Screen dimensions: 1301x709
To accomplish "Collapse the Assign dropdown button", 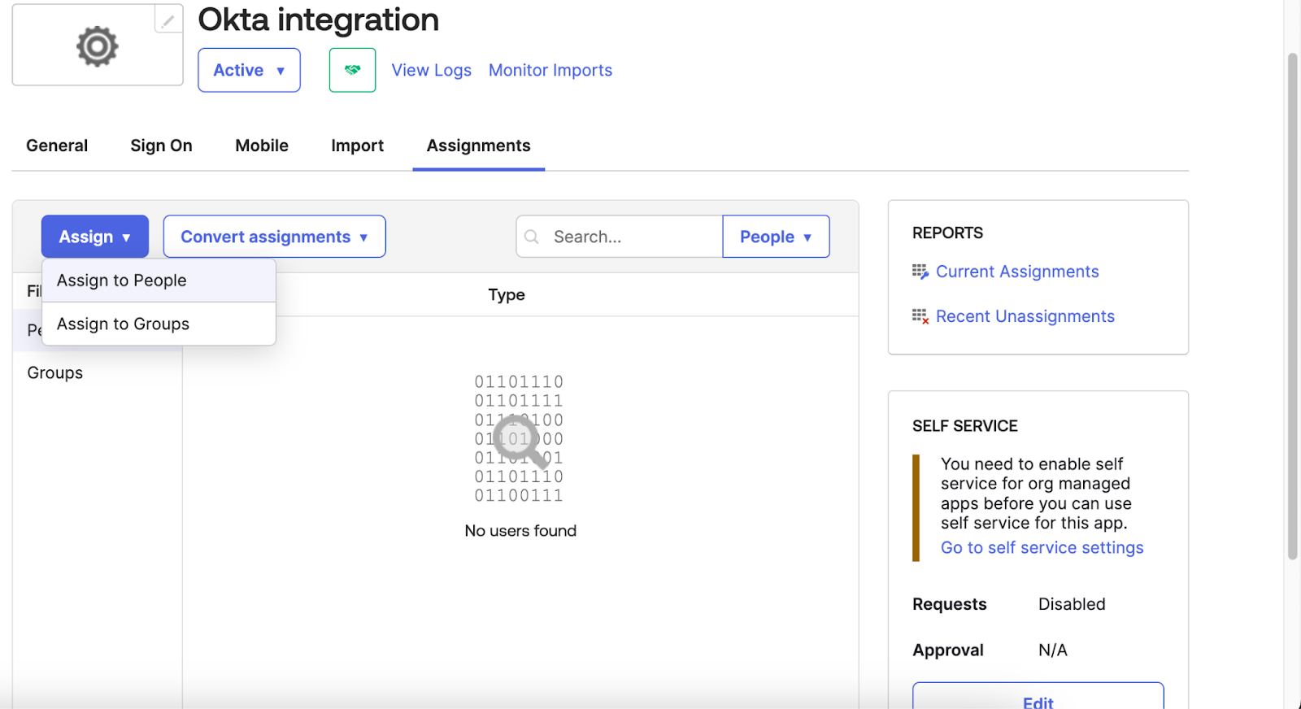I will pyautogui.click(x=95, y=237).
